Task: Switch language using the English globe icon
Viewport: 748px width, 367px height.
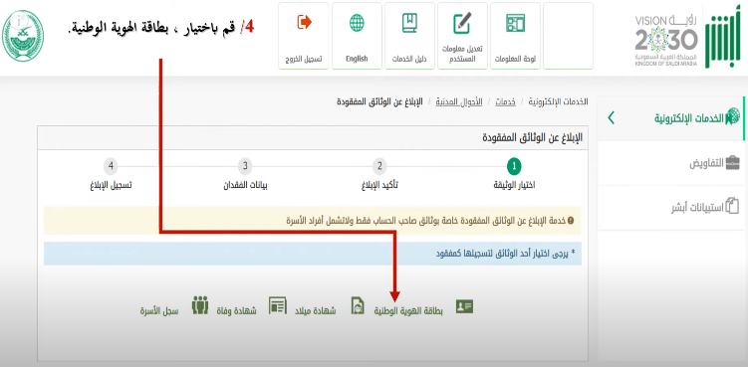Action: click(357, 23)
